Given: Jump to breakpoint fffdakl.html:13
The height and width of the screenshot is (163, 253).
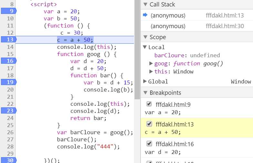Looking at the screenshot, I should [x=175, y=124].
